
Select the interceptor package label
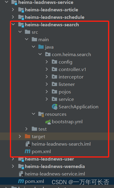71,77
